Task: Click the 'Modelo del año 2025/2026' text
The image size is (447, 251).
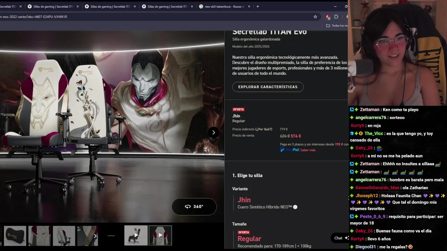Action: point(251,46)
